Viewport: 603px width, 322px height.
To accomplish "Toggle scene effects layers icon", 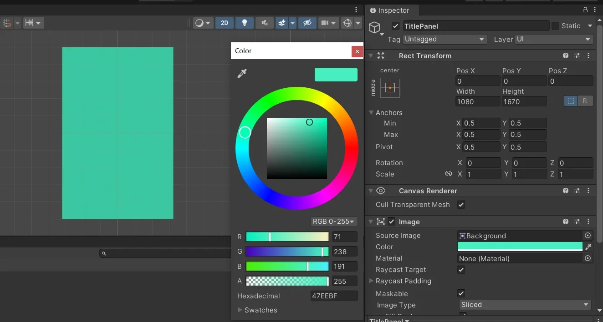I will (x=282, y=23).
